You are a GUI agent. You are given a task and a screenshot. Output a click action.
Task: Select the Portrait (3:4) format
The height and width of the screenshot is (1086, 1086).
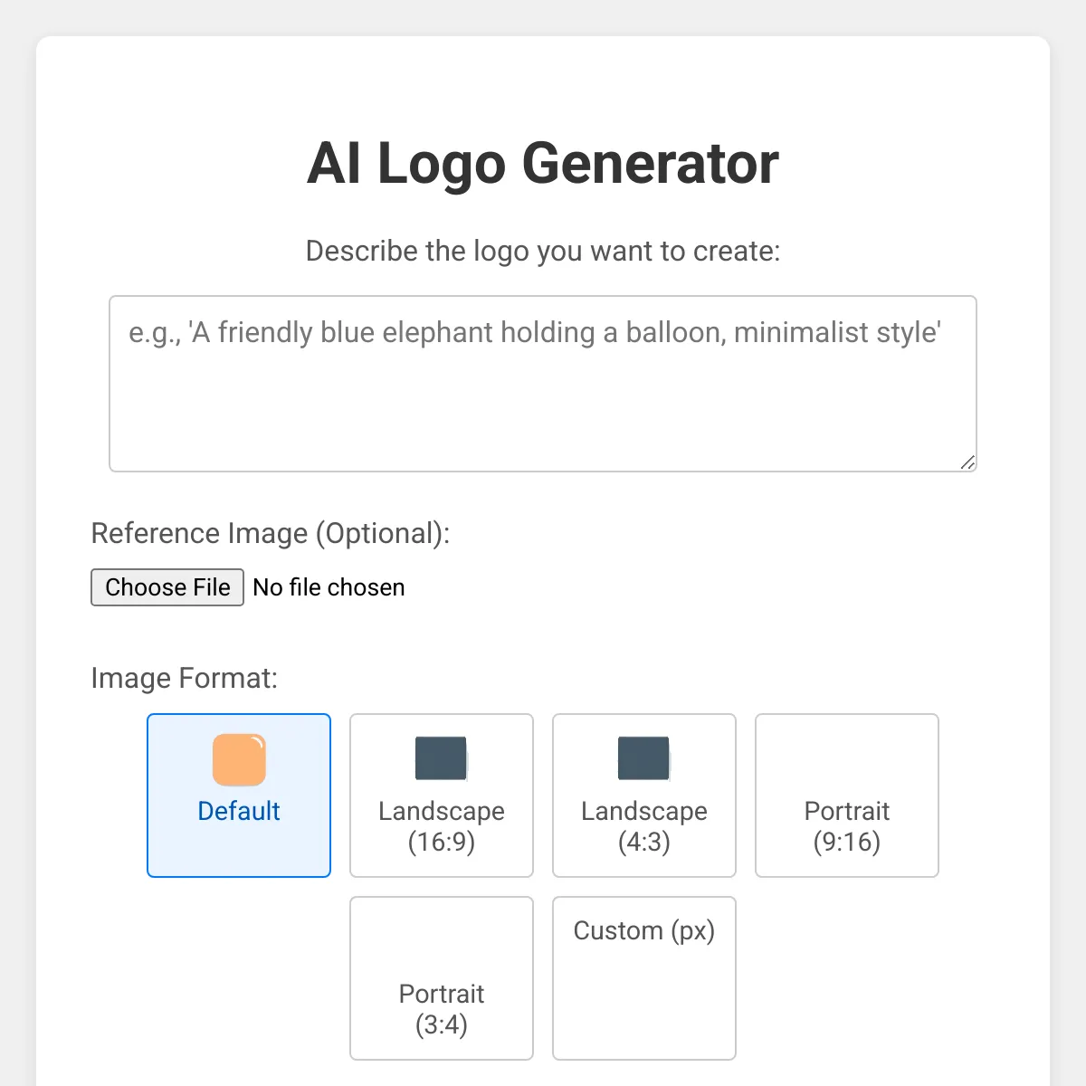point(441,977)
